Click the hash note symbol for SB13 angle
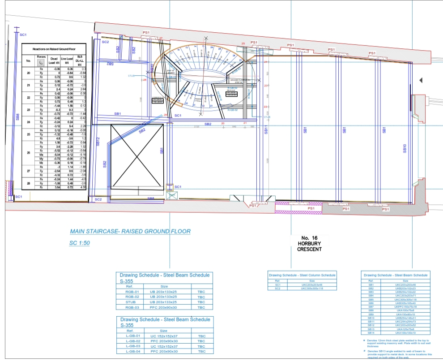Viewport: 443px width, 362px height. [364, 351]
